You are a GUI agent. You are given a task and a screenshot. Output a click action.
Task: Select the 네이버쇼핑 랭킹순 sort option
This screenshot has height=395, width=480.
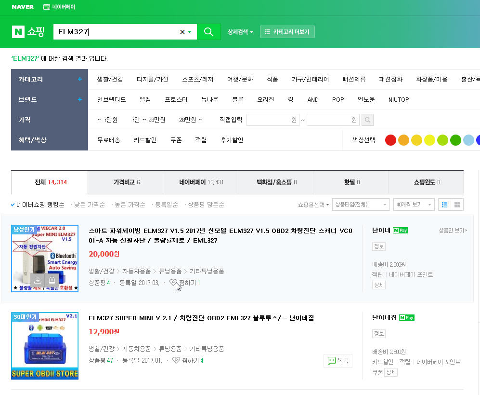[x=38, y=204]
